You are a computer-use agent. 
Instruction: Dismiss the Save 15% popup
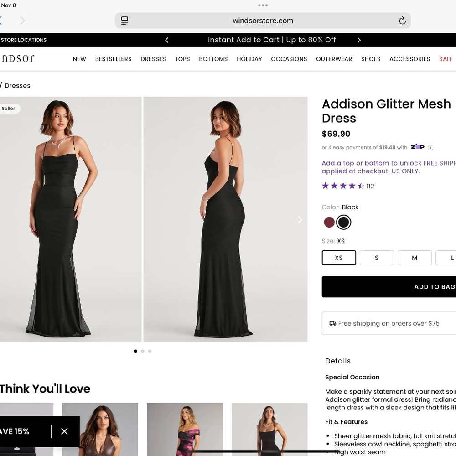(x=64, y=431)
